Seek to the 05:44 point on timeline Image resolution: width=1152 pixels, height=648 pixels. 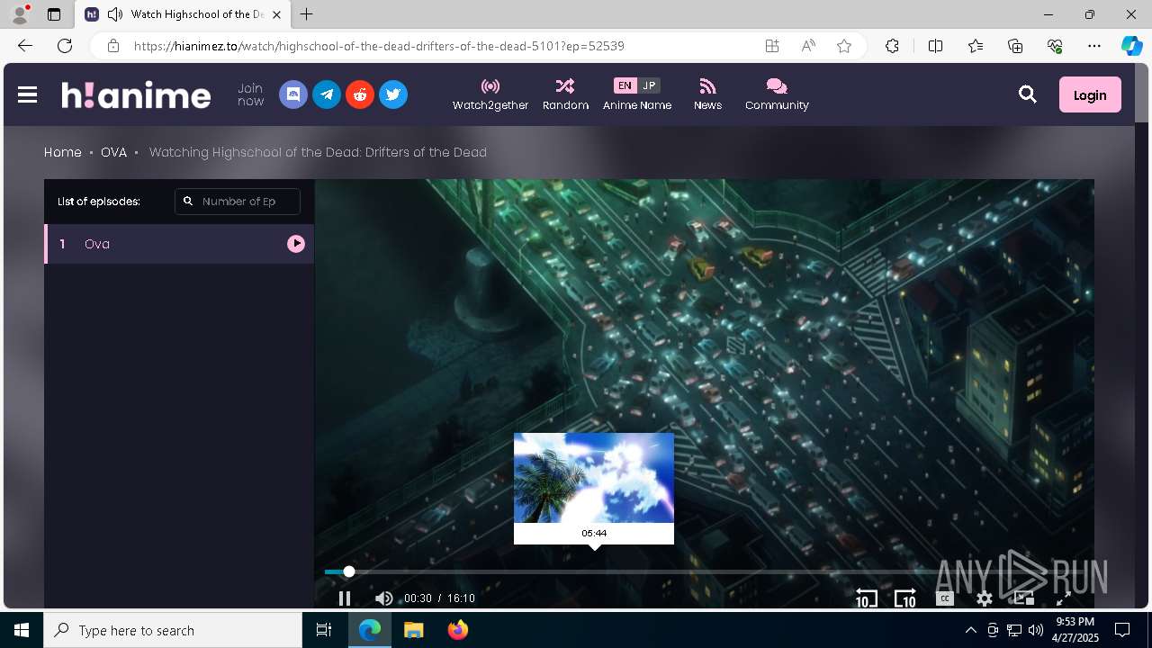[594, 571]
